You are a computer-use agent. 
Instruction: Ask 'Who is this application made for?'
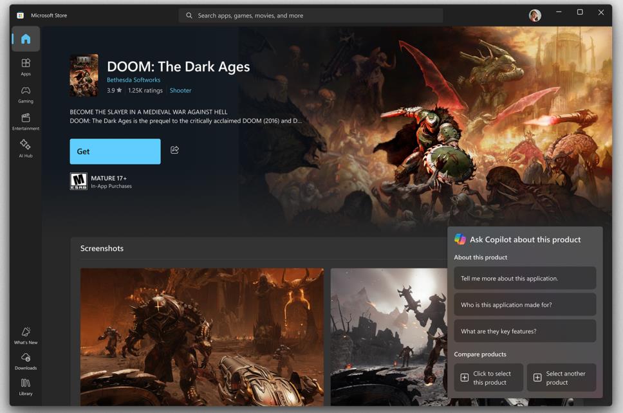tap(525, 305)
